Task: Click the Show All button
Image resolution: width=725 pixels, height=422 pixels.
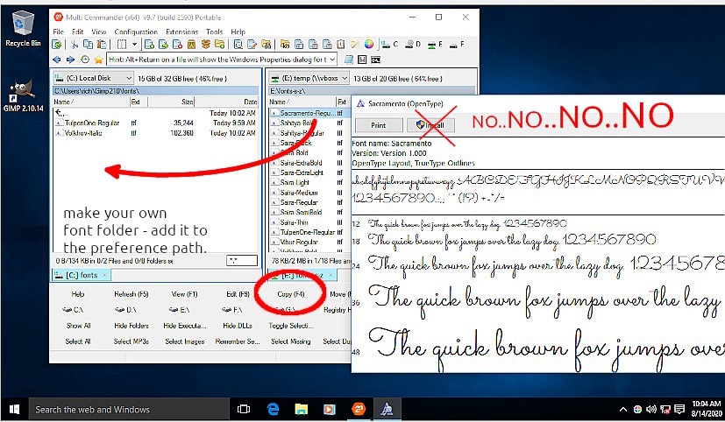Action: [78, 326]
